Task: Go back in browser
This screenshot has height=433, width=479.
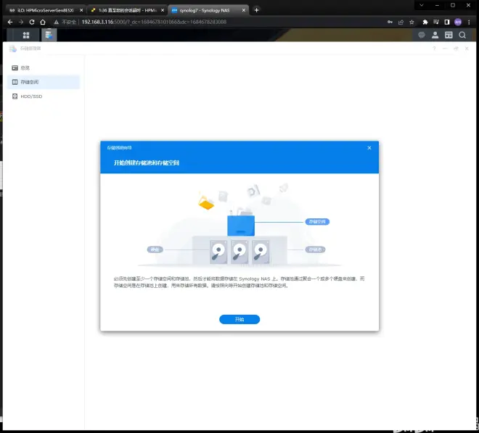Action: [x=10, y=22]
